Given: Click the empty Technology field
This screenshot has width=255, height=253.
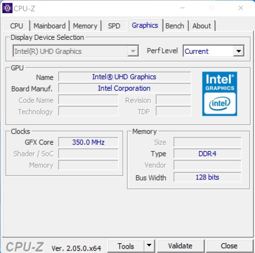Looking at the screenshot, I should pos(88,111).
